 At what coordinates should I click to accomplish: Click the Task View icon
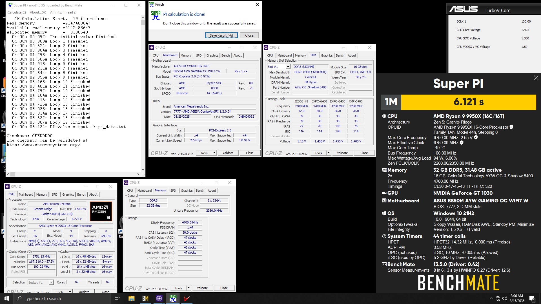coord(117,298)
